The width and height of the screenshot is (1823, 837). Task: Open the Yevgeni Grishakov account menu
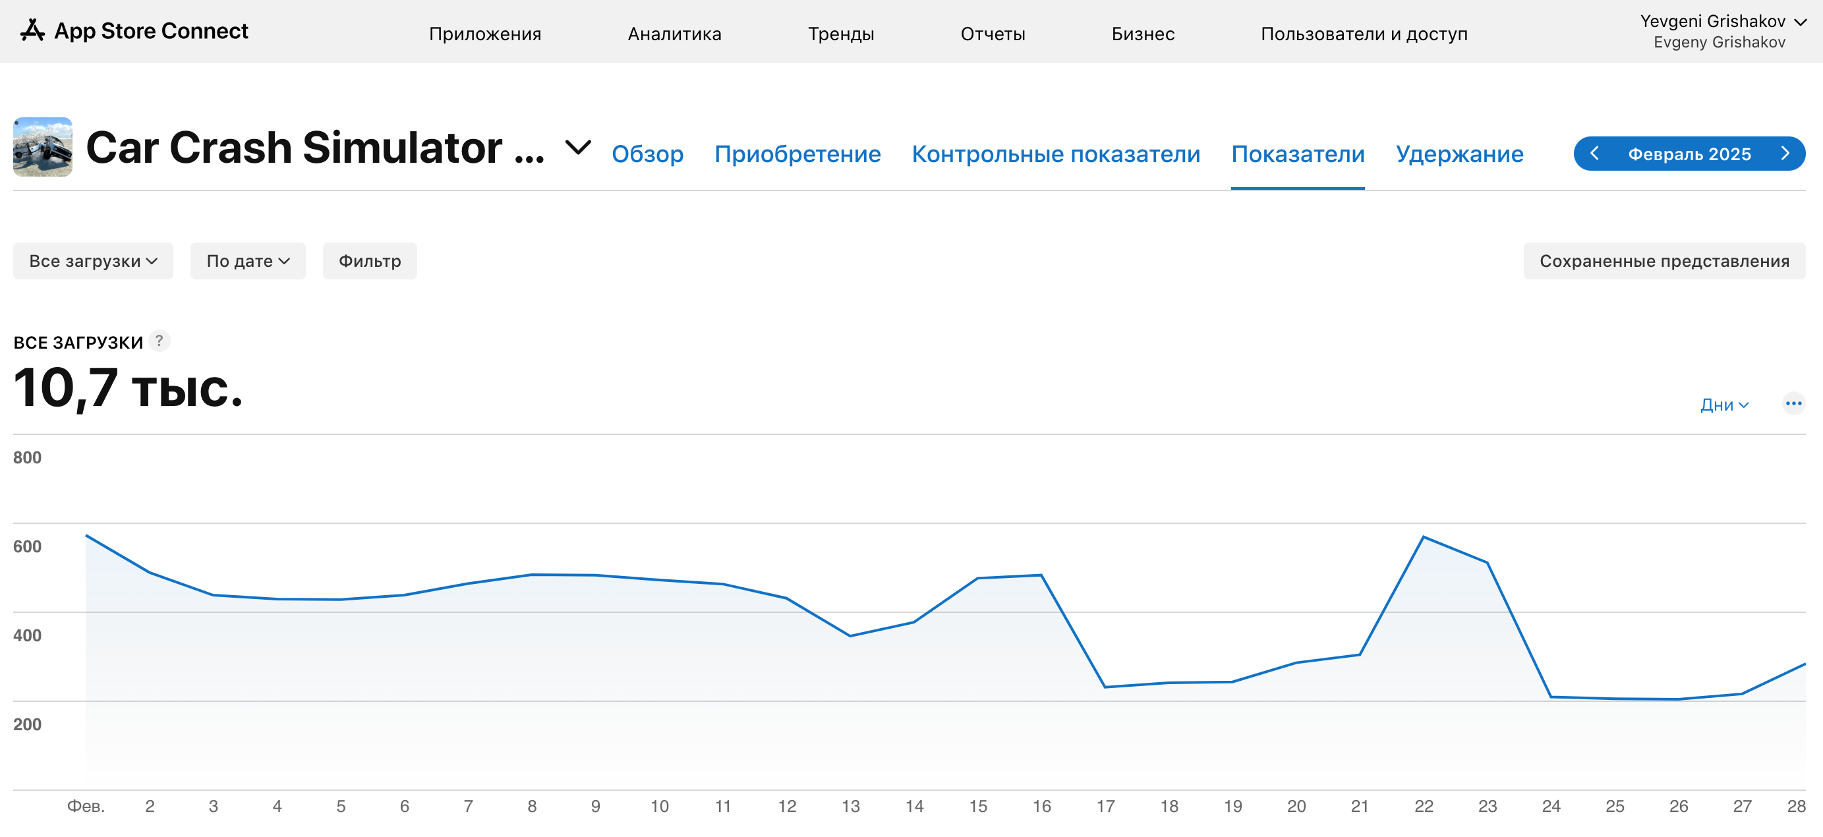pos(1722,31)
